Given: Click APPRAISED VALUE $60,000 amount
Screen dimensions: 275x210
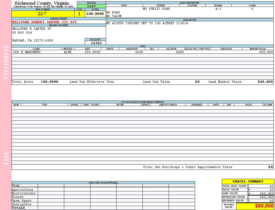Looking at the screenshot, I should point(267,197).
